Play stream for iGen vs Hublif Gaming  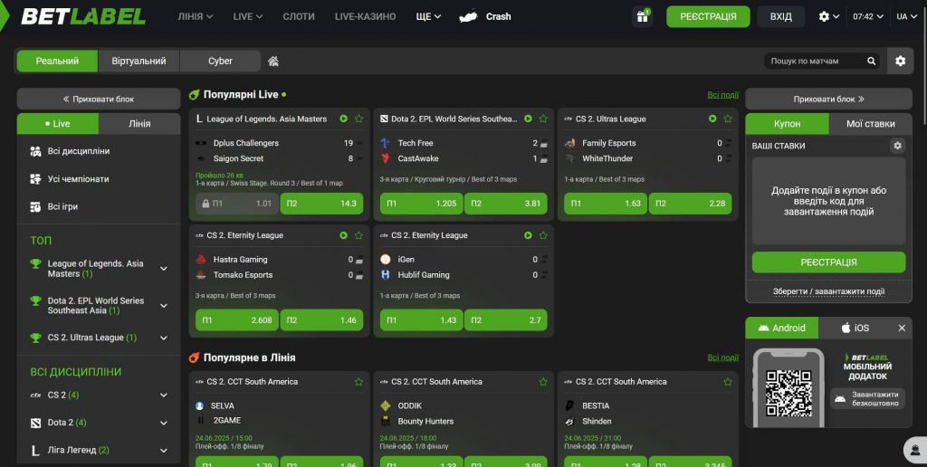[528, 235]
